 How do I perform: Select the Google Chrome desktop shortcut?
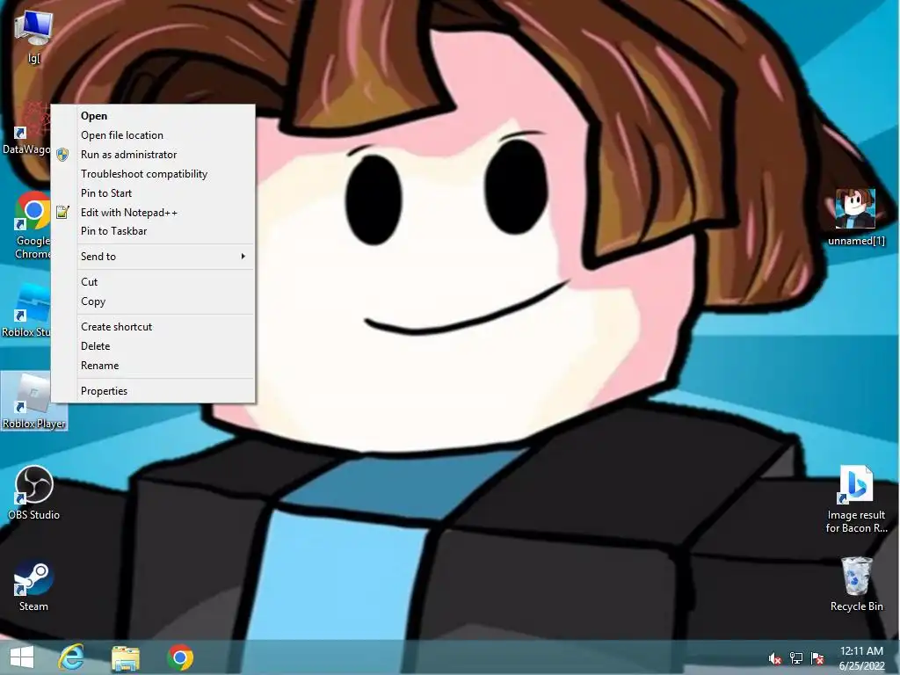(31, 225)
